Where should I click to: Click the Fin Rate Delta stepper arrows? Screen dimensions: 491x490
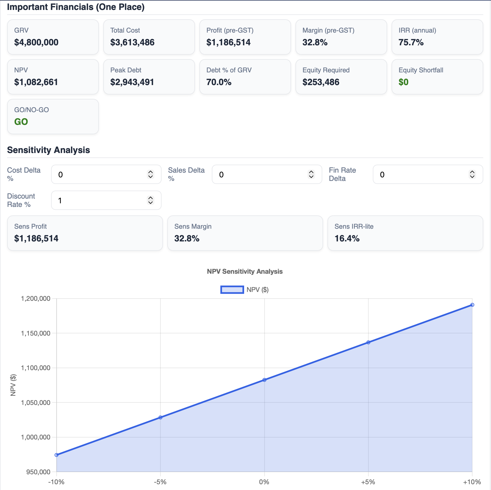[x=472, y=174]
